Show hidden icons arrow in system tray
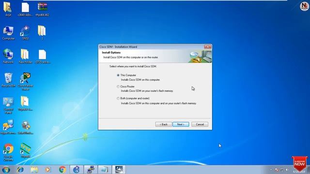This screenshot has width=310, height=174. 271,170
